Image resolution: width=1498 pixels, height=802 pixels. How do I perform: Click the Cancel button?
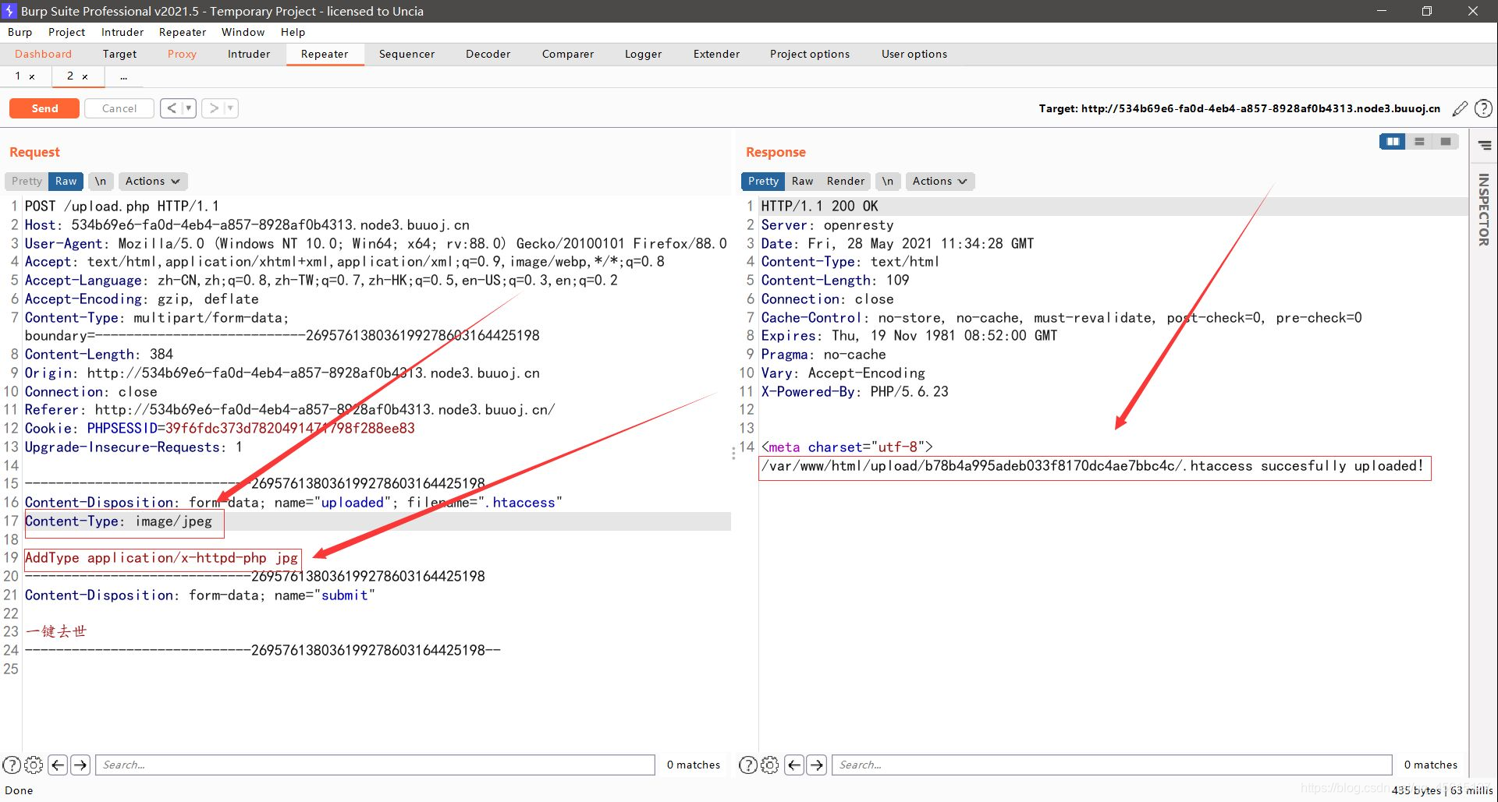click(119, 108)
